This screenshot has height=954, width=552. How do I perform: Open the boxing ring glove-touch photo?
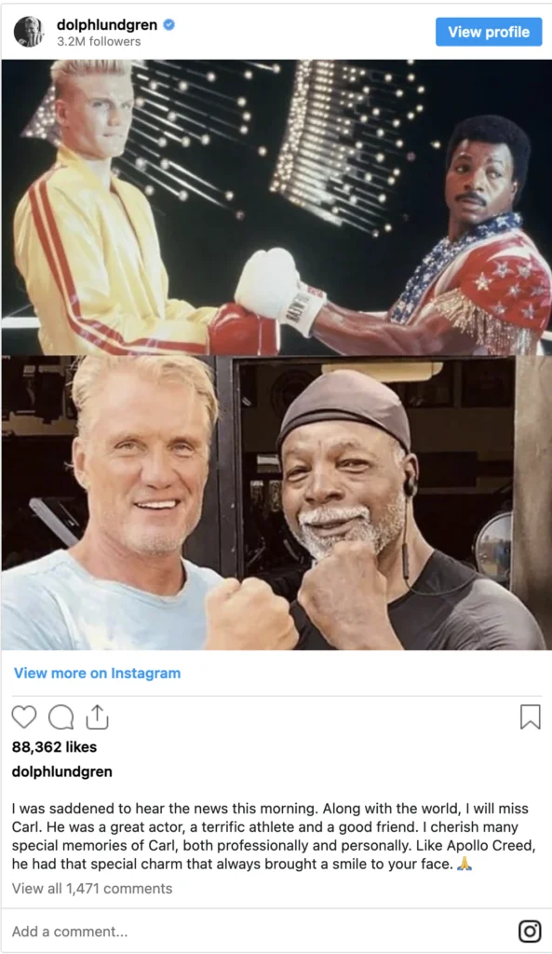point(276,207)
